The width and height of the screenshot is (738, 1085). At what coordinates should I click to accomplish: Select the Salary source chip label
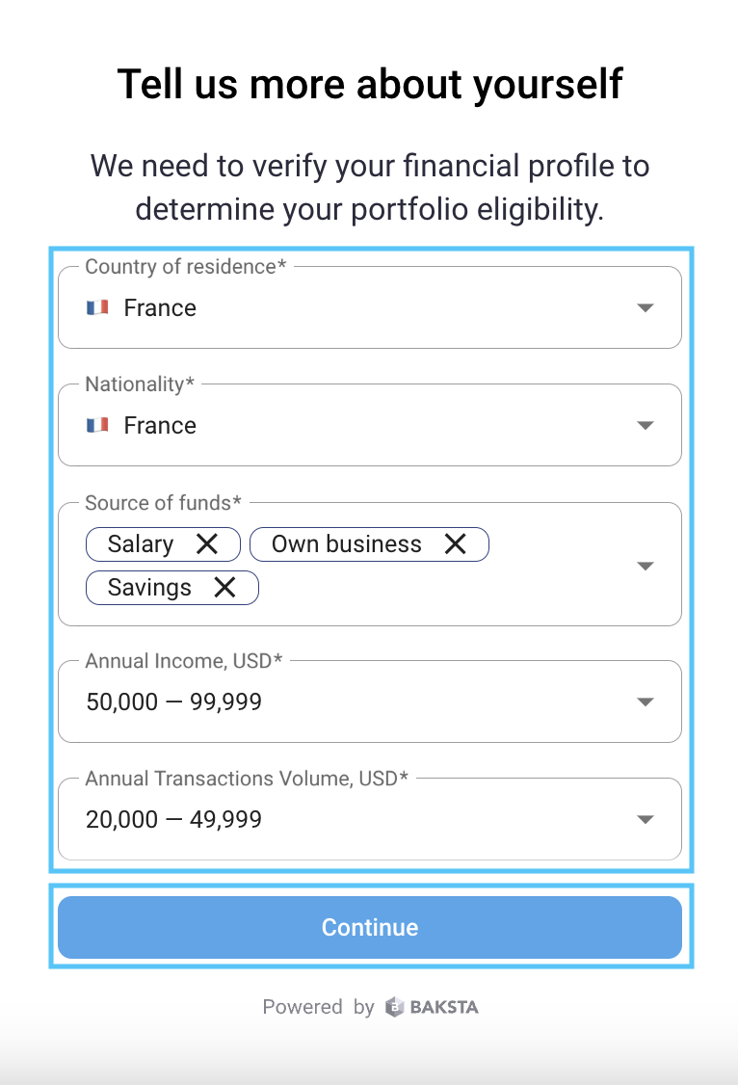tap(141, 544)
